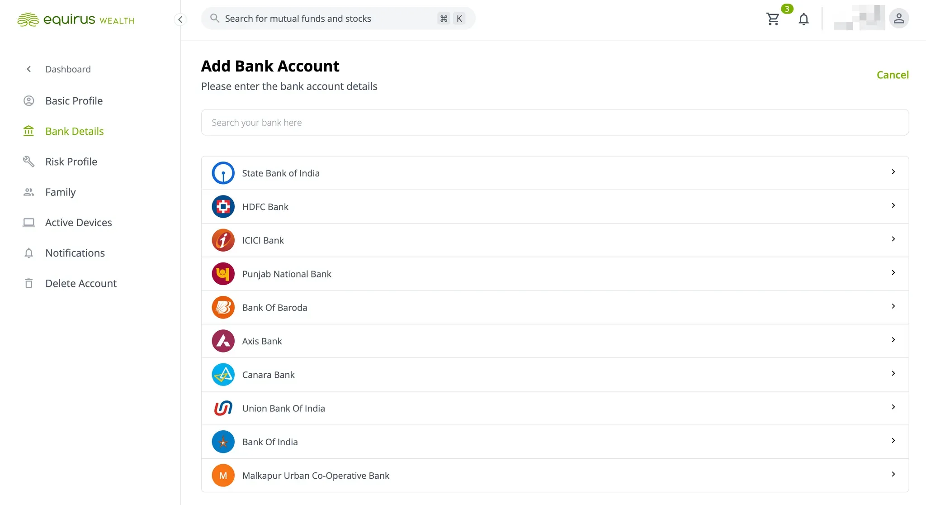Click the Bank Of Baroda logo
Viewport: 926px width, 505px height.
[223, 307]
